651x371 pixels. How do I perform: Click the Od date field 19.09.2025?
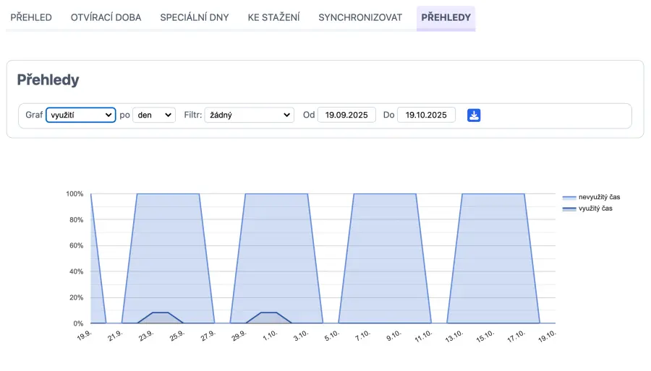[x=346, y=115]
